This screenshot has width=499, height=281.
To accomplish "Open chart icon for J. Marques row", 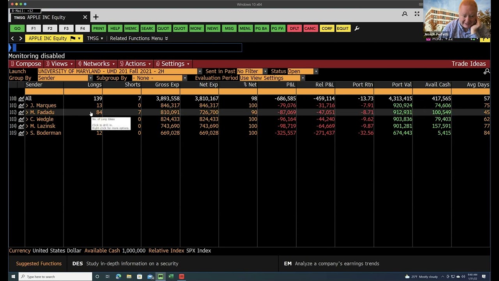I will [x=21, y=106].
